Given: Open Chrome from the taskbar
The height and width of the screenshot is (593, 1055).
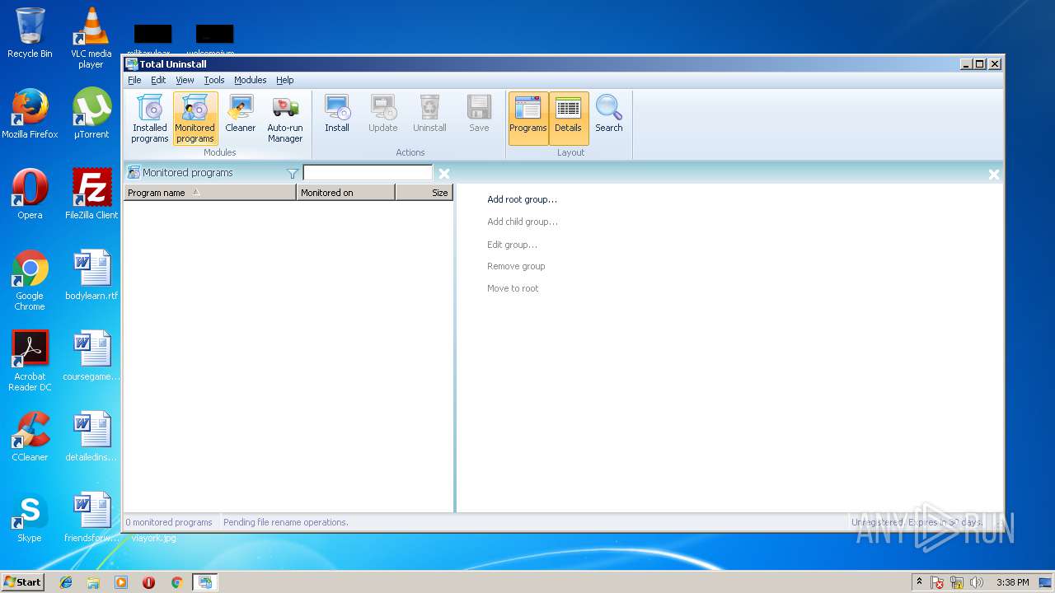Looking at the screenshot, I should click(x=176, y=582).
